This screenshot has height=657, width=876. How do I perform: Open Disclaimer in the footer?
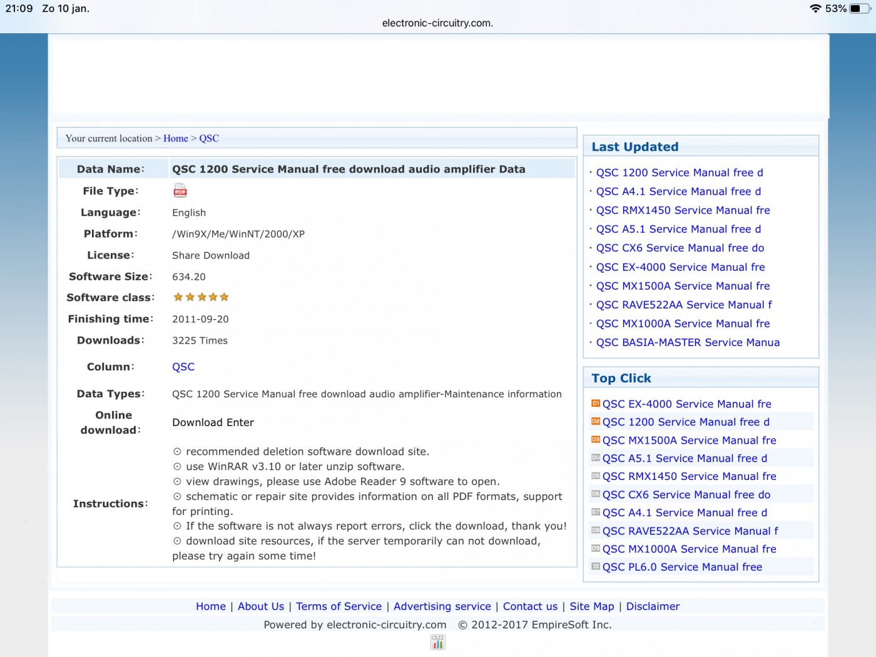(653, 606)
